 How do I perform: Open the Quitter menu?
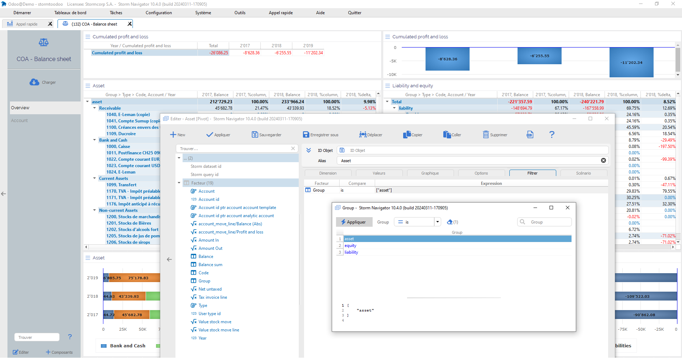point(354,13)
